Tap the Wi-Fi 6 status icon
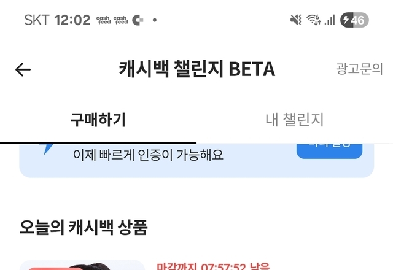The width and height of the screenshot is (393, 270). pos(314,20)
